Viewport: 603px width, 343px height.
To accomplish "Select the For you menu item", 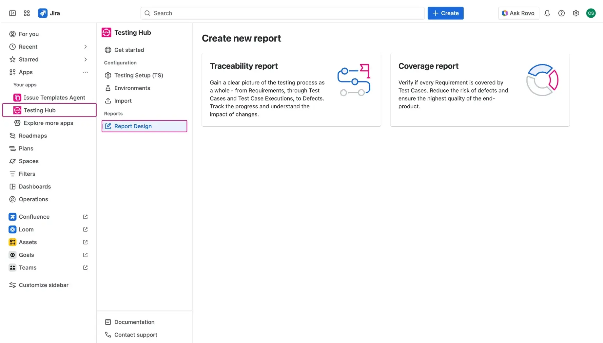I will [28, 34].
